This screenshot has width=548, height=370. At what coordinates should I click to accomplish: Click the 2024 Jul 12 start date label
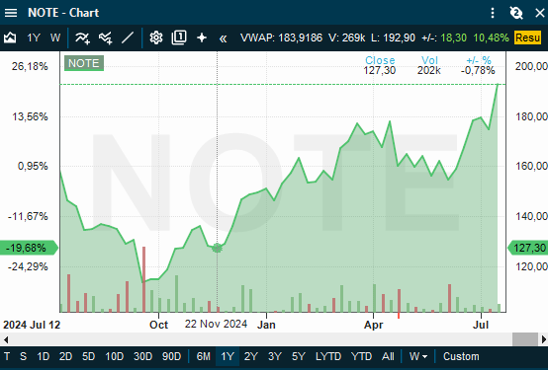coord(32,325)
